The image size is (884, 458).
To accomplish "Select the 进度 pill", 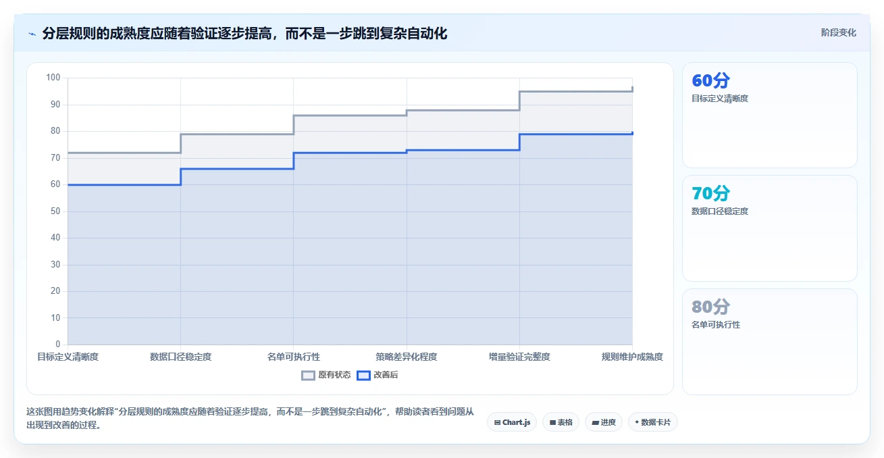I will (x=603, y=422).
